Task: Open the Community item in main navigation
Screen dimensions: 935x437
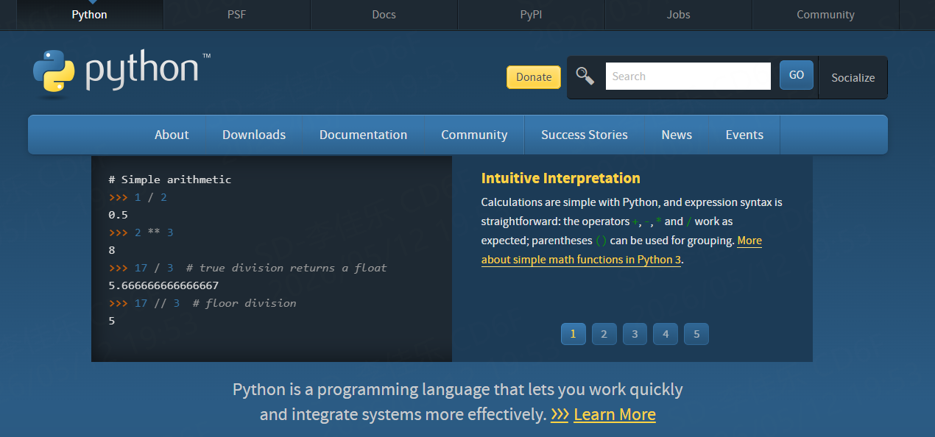Action: click(474, 135)
